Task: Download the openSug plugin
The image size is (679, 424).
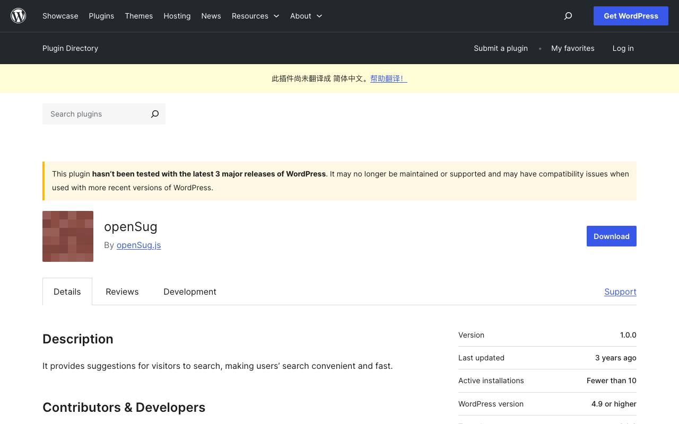Action: click(x=612, y=236)
